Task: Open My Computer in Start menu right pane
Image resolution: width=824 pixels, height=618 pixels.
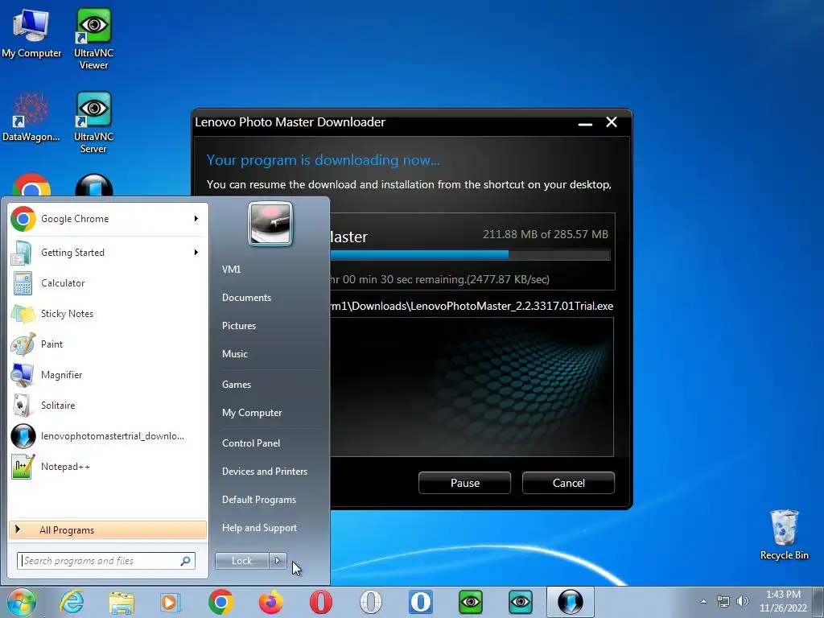Action: [252, 413]
